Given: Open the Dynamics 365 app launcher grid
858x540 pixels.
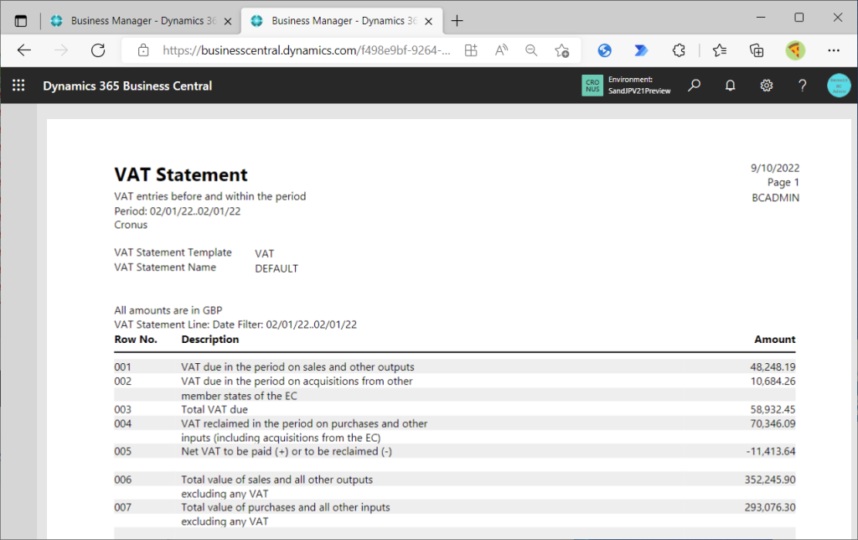Looking at the screenshot, I should click(x=18, y=86).
